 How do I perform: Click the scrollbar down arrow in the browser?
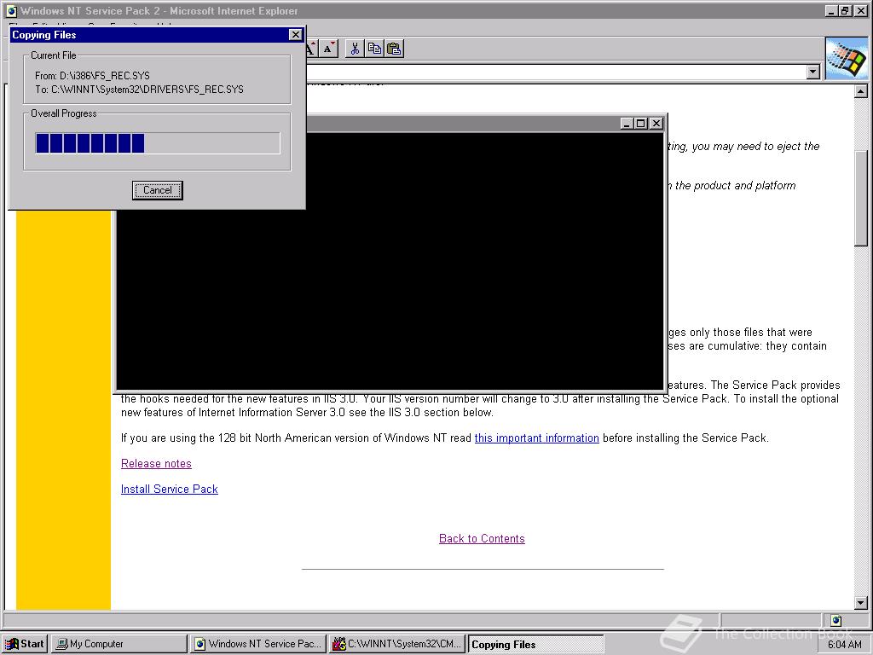coord(861,603)
